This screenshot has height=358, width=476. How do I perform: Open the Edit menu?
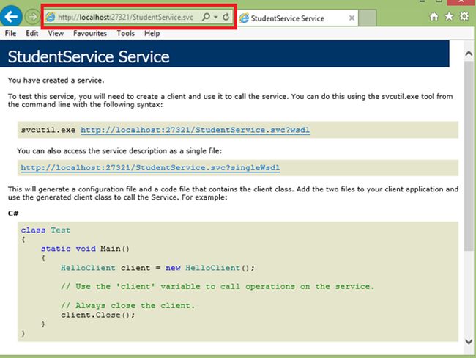(x=32, y=33)
